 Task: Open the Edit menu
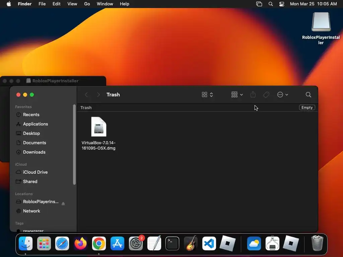56,4
